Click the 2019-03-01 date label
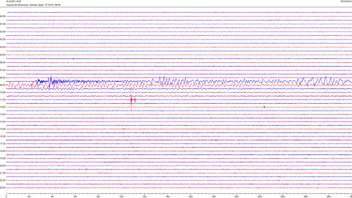352x198 pixels. [346, 1]
